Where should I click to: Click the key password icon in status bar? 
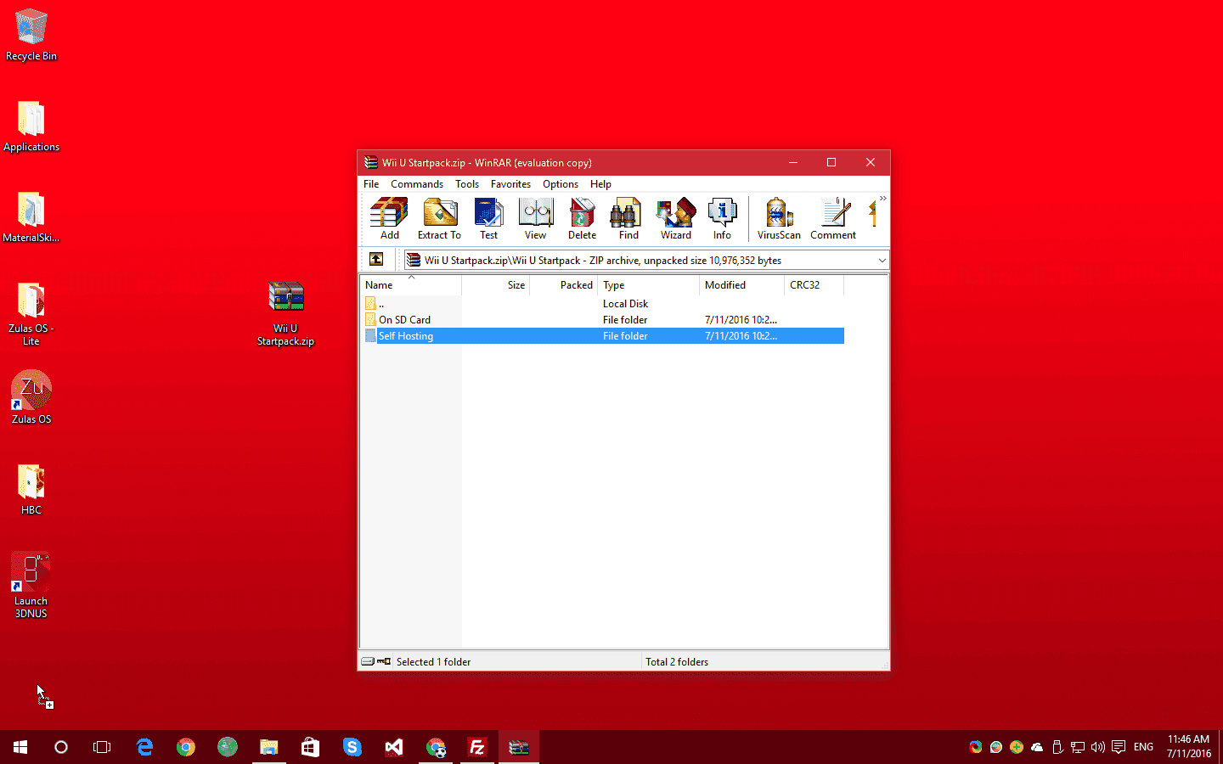tap(384, 661)
